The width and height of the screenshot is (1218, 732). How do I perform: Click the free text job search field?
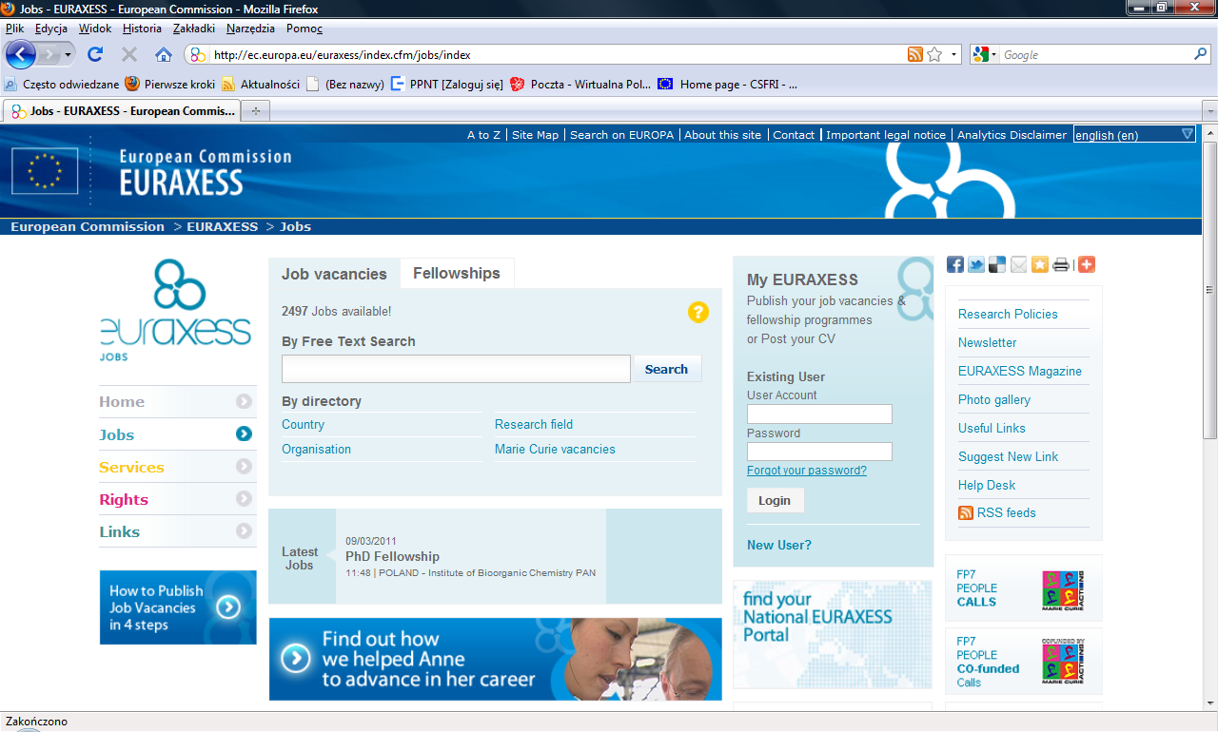[456, 369]
